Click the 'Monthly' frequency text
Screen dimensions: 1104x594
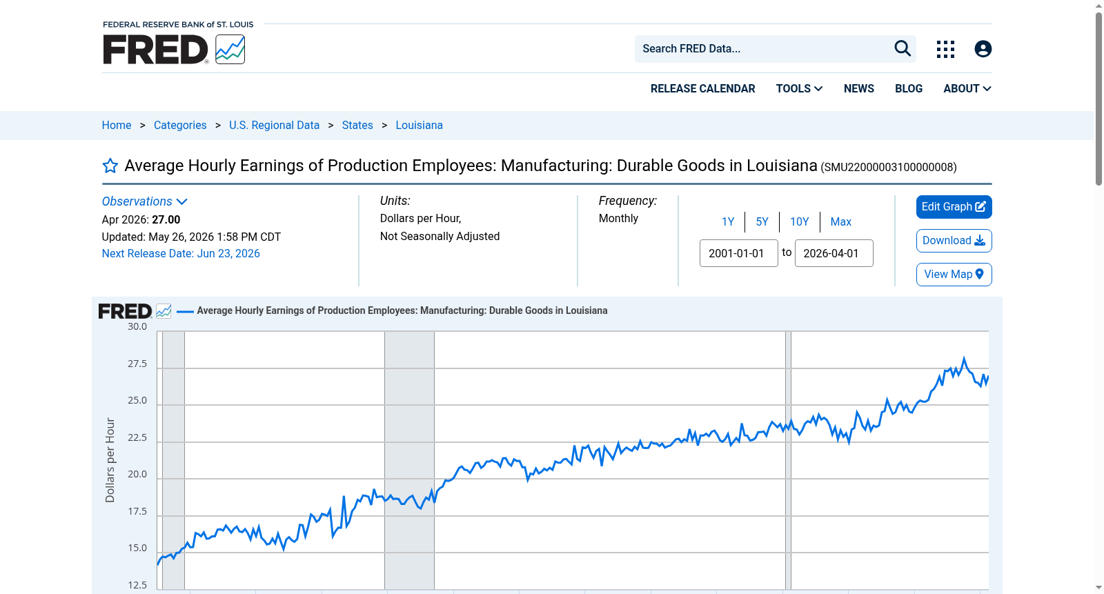618,218
